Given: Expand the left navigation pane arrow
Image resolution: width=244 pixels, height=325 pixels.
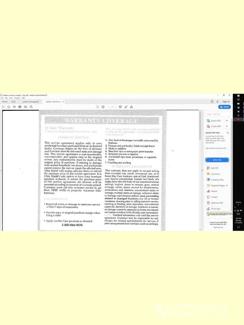Looking at the screenshot, I should [x=1, y=170].
